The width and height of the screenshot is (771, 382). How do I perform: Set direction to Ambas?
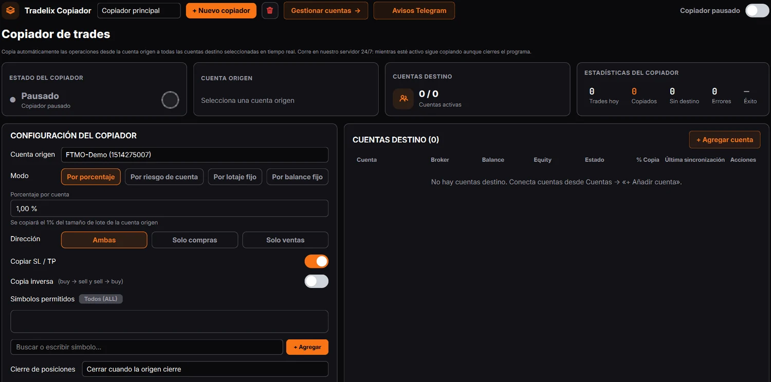point(104,240)
